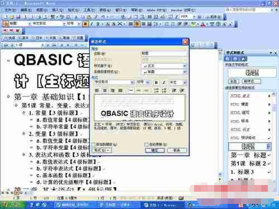
Task: Open the 文件 (File) menu
Action: (10, 10)
